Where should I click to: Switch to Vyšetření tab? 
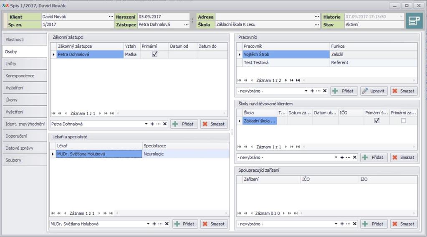coord(25,112)
